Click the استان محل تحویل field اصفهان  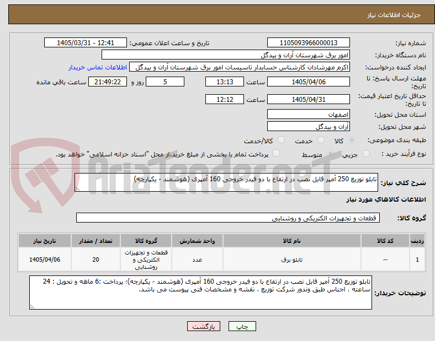click(308, 115)
